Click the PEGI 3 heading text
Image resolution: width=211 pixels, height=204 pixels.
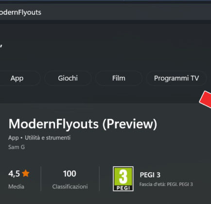[150, 175]
